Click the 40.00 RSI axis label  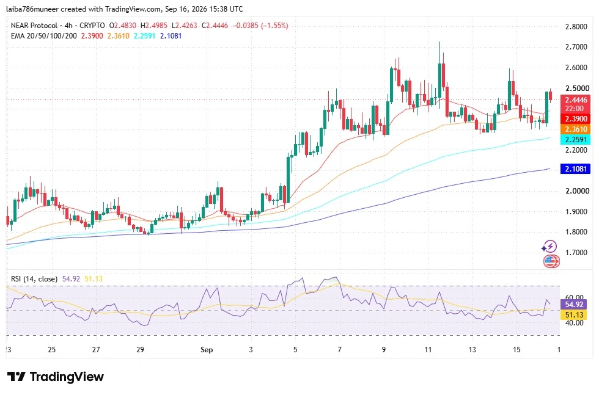coord(574,323)
